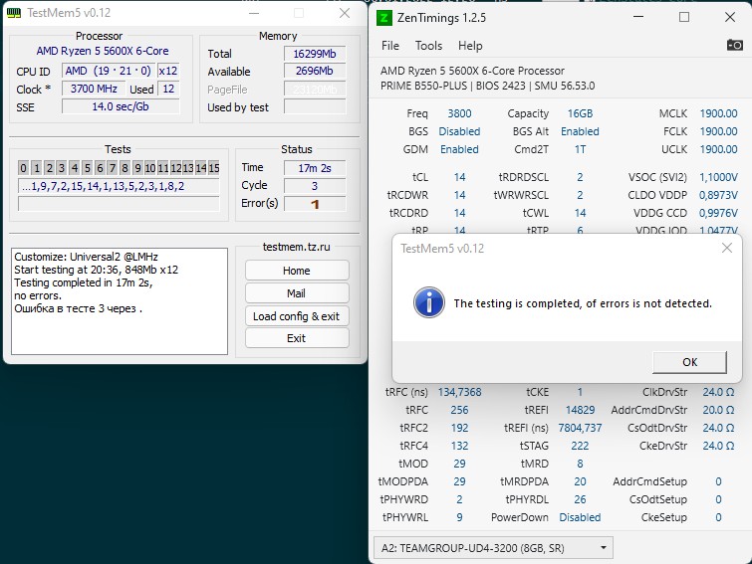
Task: Click the tCWL 14 value
Action: [580, 213]
